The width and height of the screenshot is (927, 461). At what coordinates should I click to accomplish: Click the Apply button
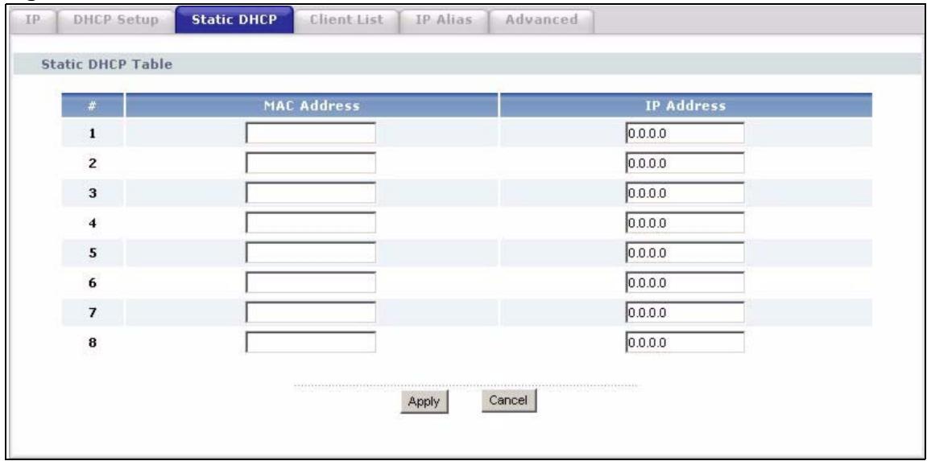[x=424, y=402]
